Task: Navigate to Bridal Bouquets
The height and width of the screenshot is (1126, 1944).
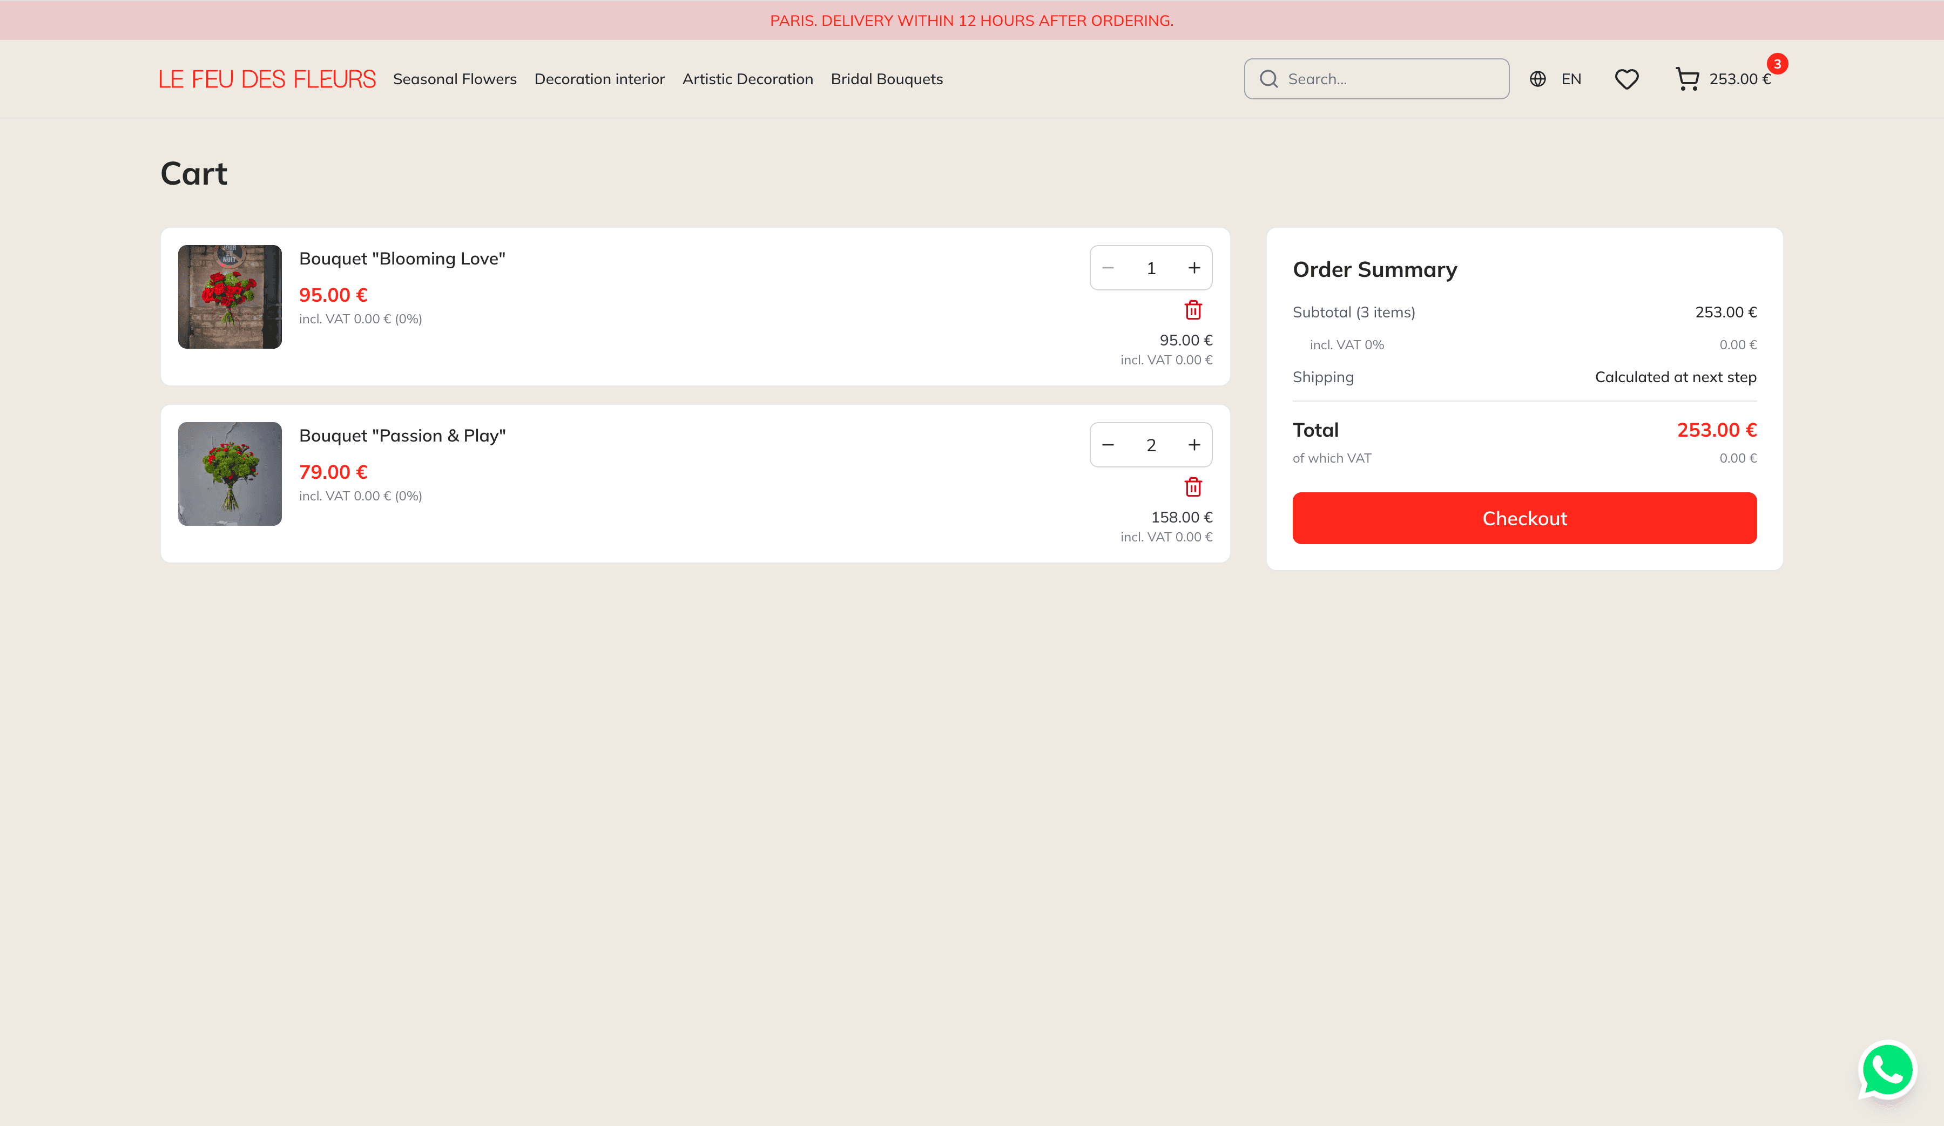Action: pos(886,79)
